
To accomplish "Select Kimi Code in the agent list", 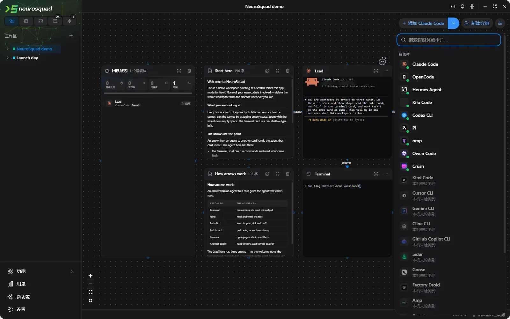I will (449, 180).
